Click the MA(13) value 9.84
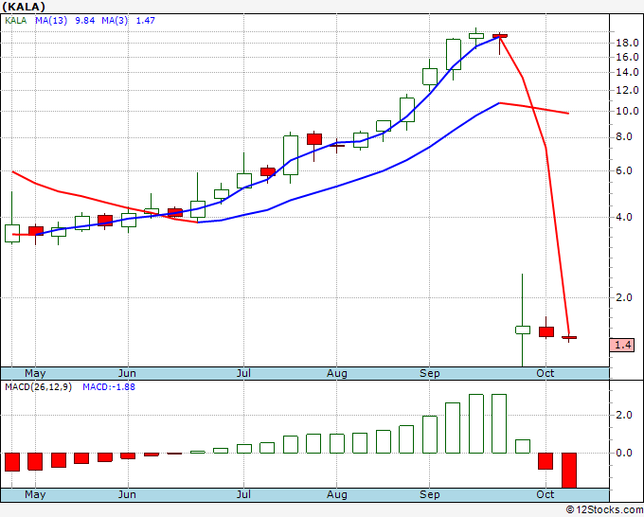The width and height of the screenshot is (644, 517). 85,21
